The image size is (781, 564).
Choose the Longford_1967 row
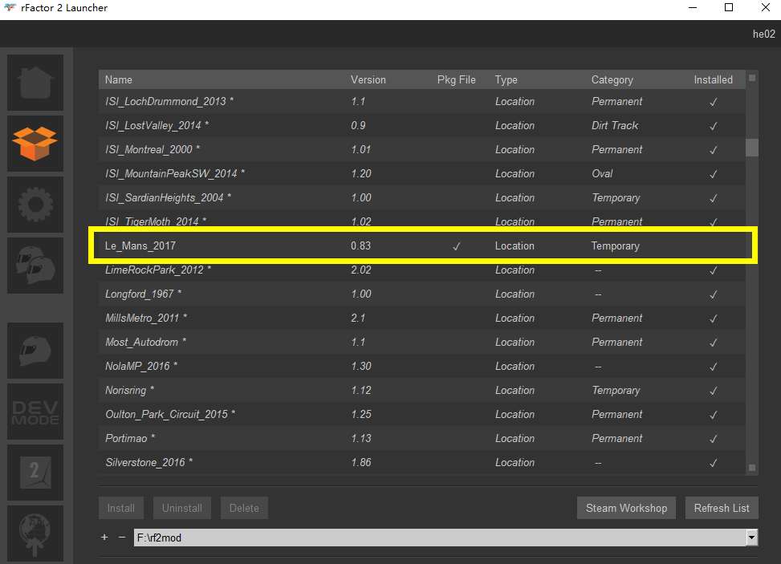pyautogui.click(x=422, y=294)
